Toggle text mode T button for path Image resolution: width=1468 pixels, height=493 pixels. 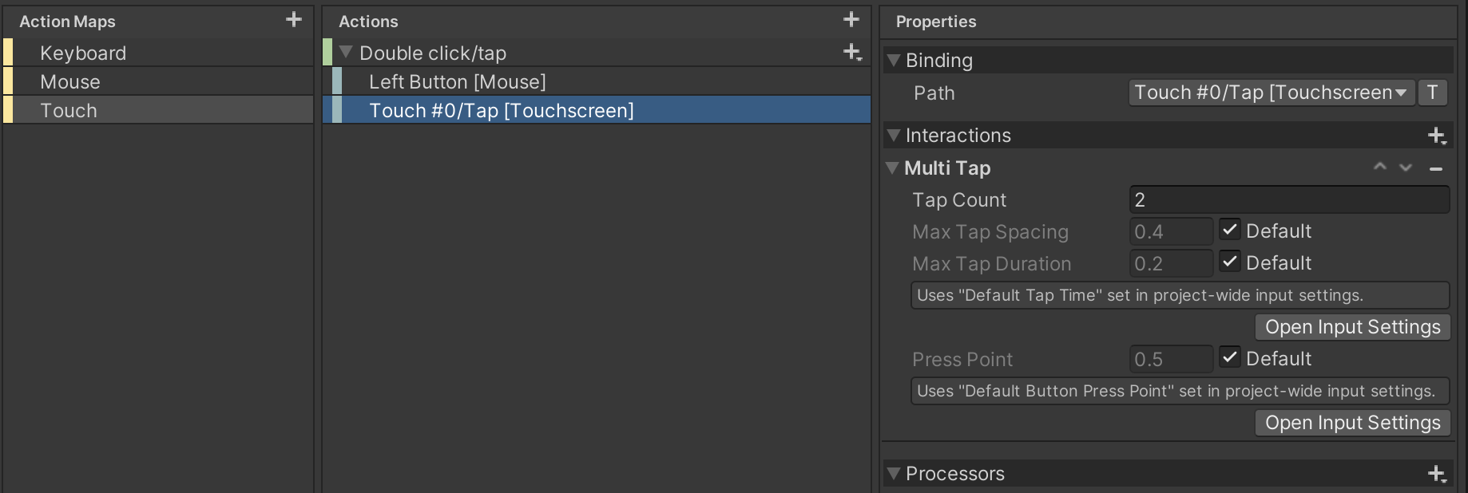[1432, 93]
